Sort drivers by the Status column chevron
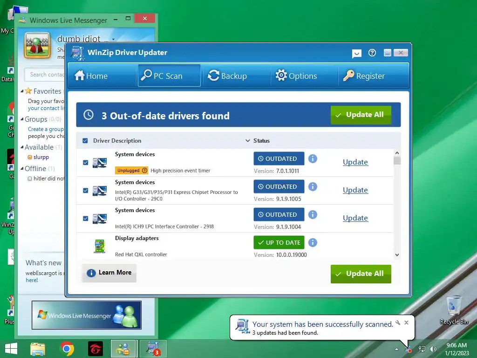477x358 pixels. tap(248, 141)
